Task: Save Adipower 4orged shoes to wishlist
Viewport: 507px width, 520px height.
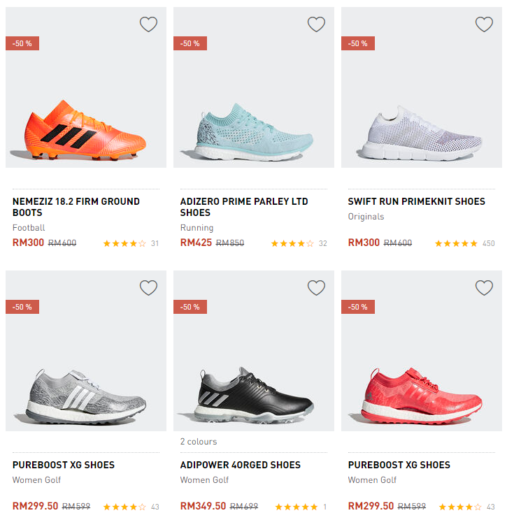Action: (316, 288)
